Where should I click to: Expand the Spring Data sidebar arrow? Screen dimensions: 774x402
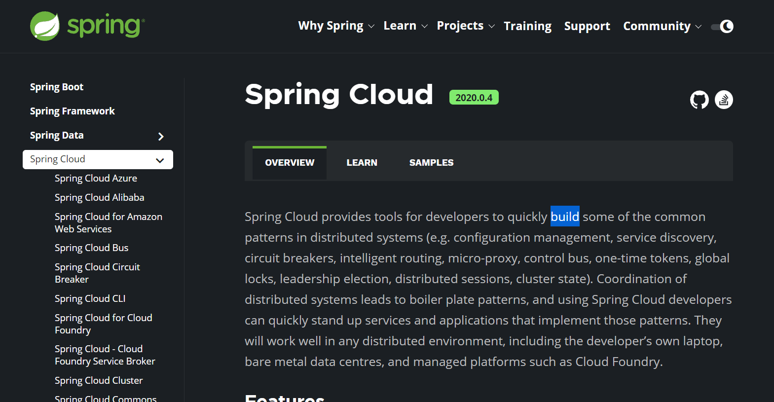(x=161, y=136)
